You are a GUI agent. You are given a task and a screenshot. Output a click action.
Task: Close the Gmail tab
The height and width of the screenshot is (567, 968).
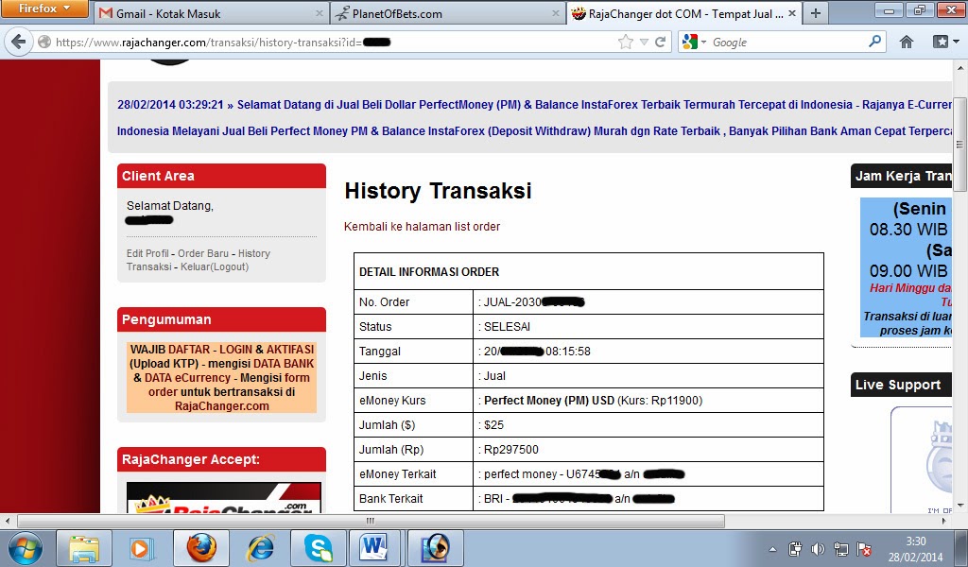click(x=320, y=13)
